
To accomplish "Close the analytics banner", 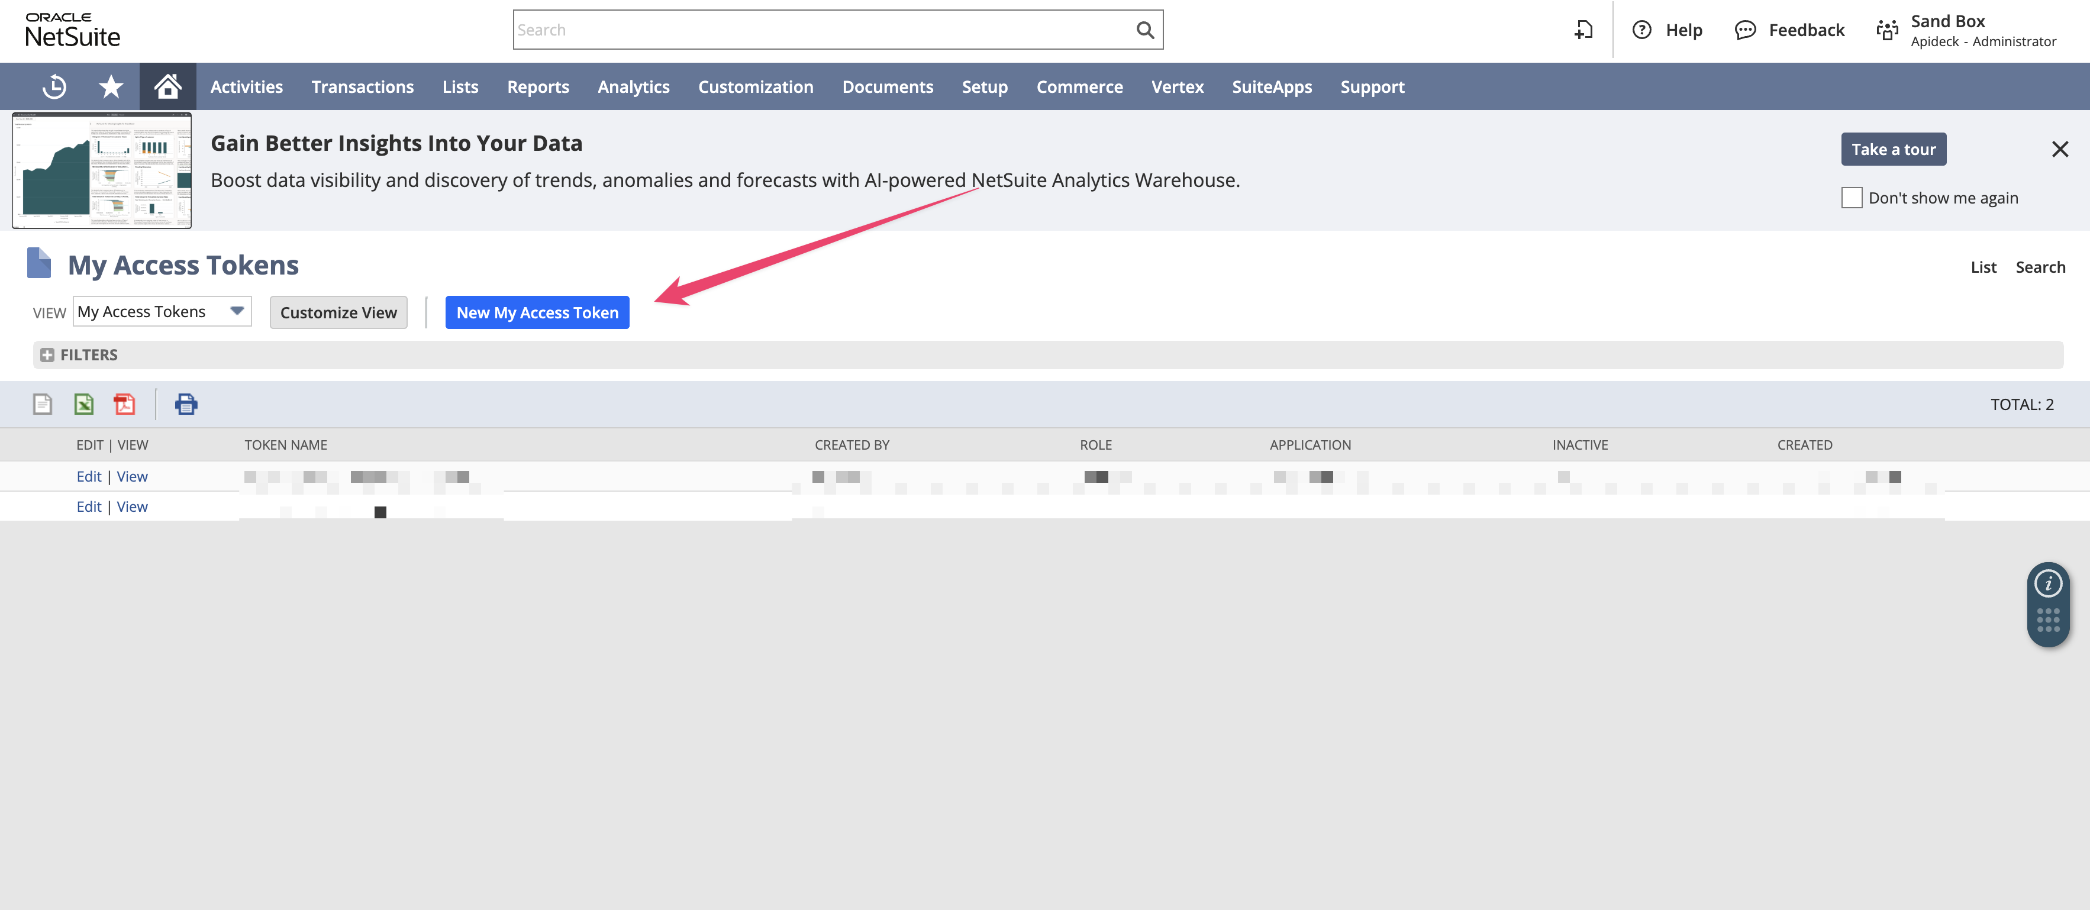I will tap(2059, 149).
